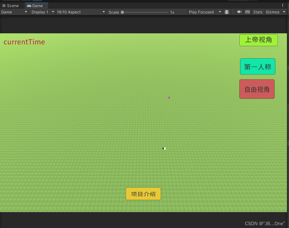Click the magenta object on the terrain
Viewport: 289px width, 228px height.
(169, 97)
